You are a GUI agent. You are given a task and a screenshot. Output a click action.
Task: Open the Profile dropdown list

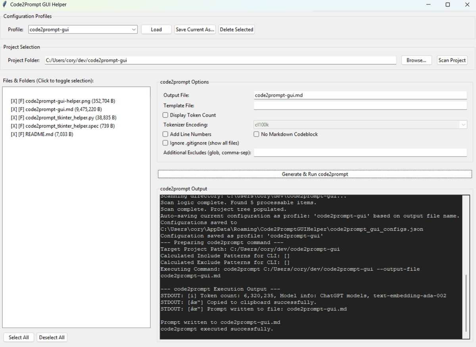(134, 29)
